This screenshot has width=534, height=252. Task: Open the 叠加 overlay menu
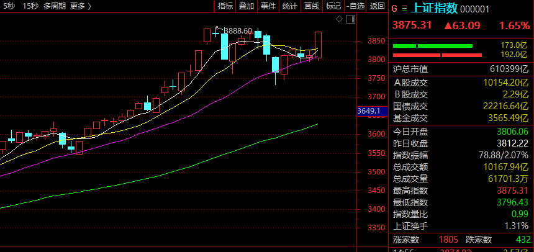[x=247, y=6]
